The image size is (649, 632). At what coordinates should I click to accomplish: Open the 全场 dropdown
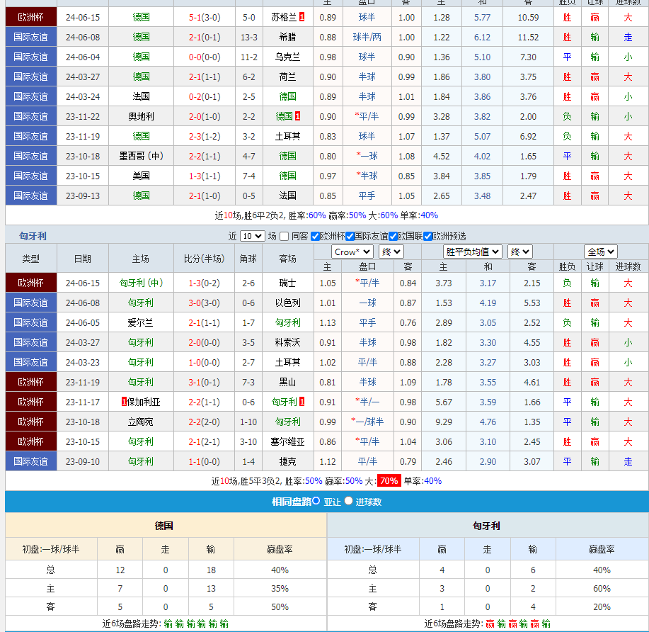coord(601,252)
